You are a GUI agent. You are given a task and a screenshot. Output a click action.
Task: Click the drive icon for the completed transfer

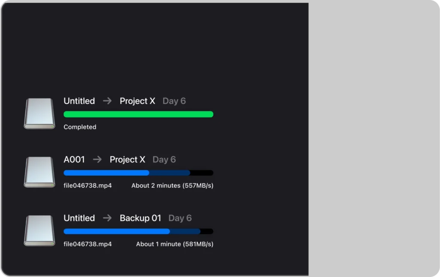click(40, 114)
